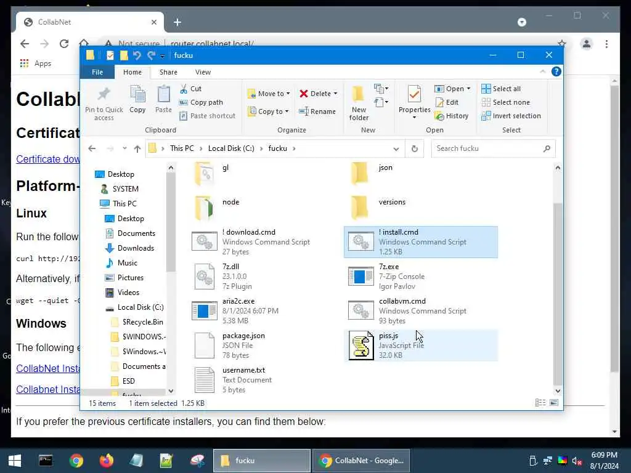Click the Rename command
Image resolution: width=631 pixels, height=473 pixels.
point(317,111)
